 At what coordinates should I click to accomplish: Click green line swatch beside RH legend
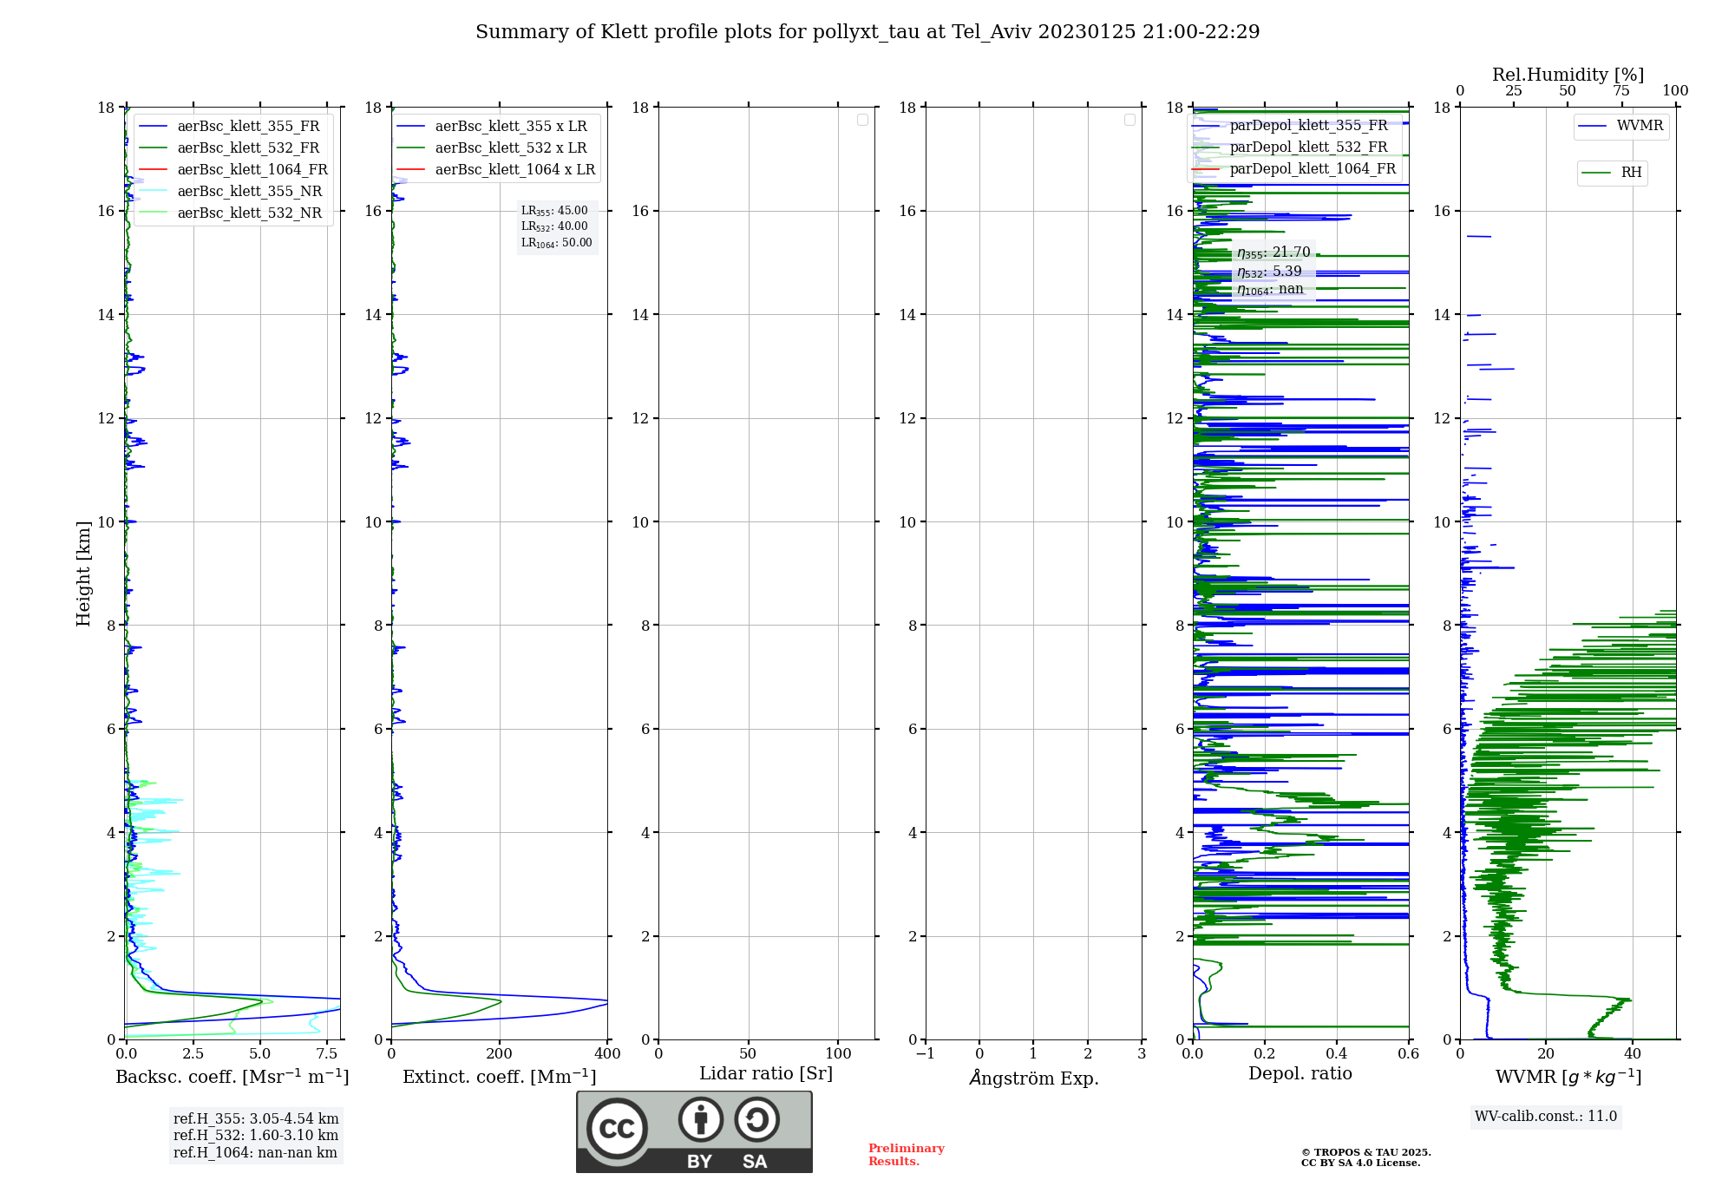coord(1596,173)
